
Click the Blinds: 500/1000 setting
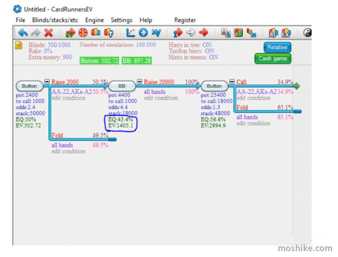(50, 45)
